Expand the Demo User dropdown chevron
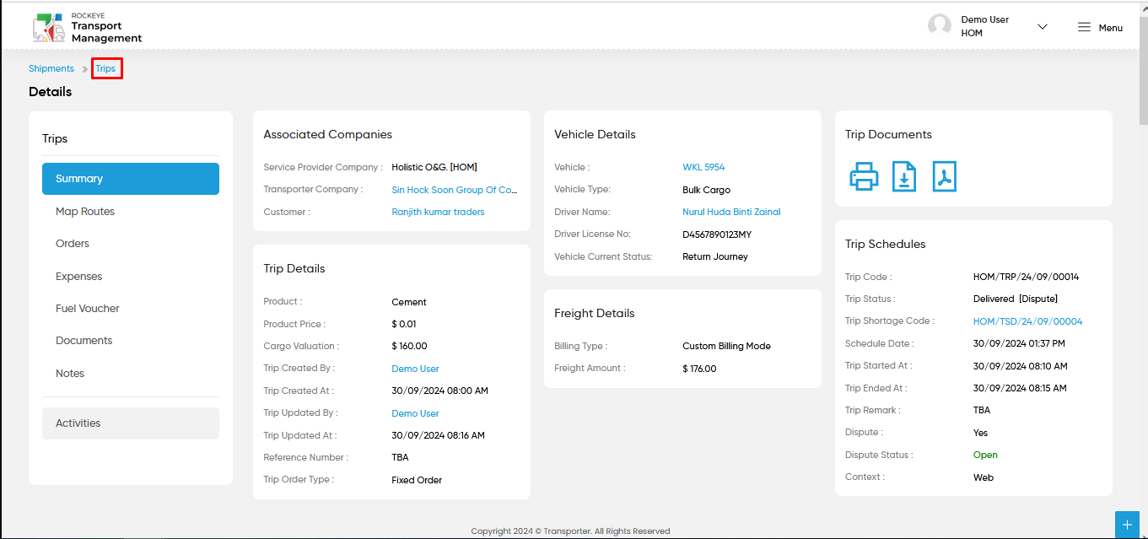The height and width of the screenshot is (539, 1148). point(1043,27)
